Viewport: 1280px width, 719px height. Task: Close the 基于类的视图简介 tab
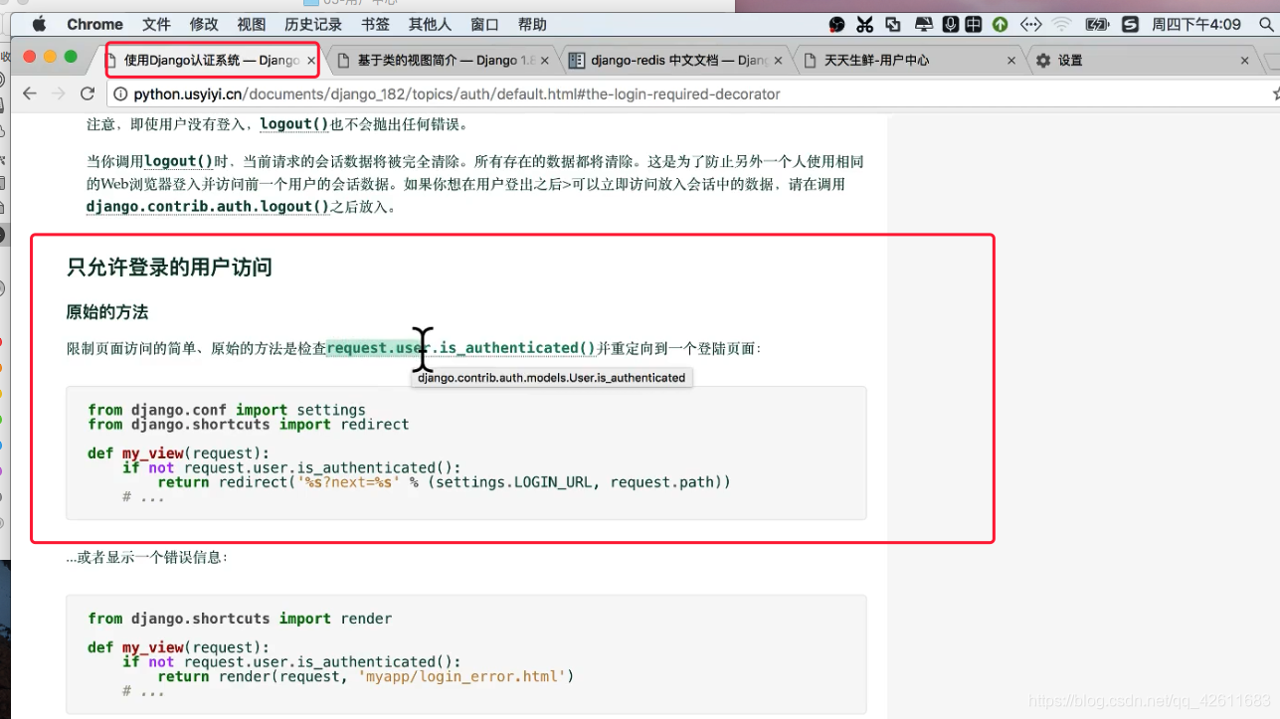click(x=544, y=61)
